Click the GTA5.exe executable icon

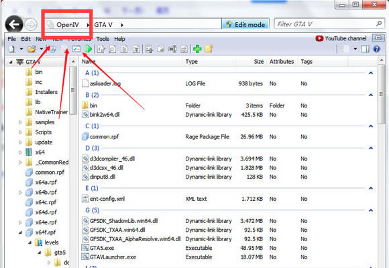point(85,248)
